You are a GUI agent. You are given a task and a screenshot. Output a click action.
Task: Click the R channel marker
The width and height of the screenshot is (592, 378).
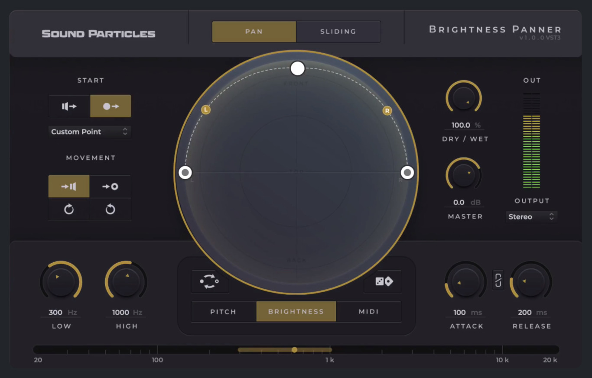click(x=387, y=111)
